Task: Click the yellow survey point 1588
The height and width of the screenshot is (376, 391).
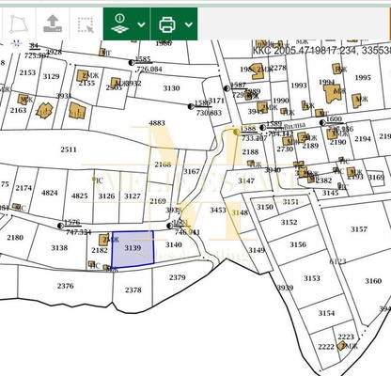Action: click(x=236, y=132)
